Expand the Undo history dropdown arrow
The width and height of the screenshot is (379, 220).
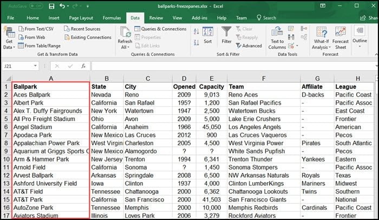[68, 6]
